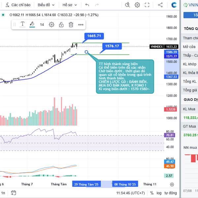The height and width of the screenshot is (198, 198).
Task: Click the 08 Tháng 10 '25 date marker
Action: pos(125,184)
